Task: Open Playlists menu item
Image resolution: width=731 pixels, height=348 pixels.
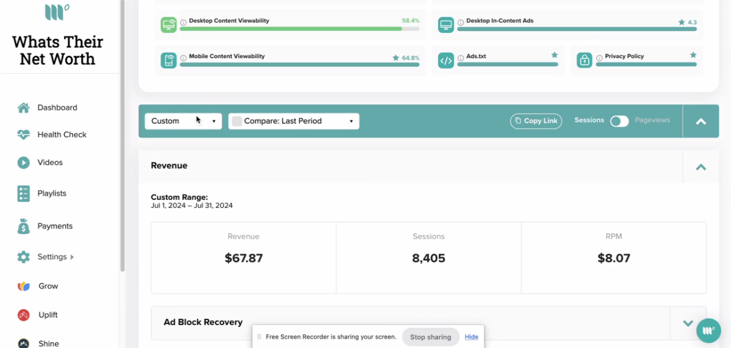Action: point(52,193)
